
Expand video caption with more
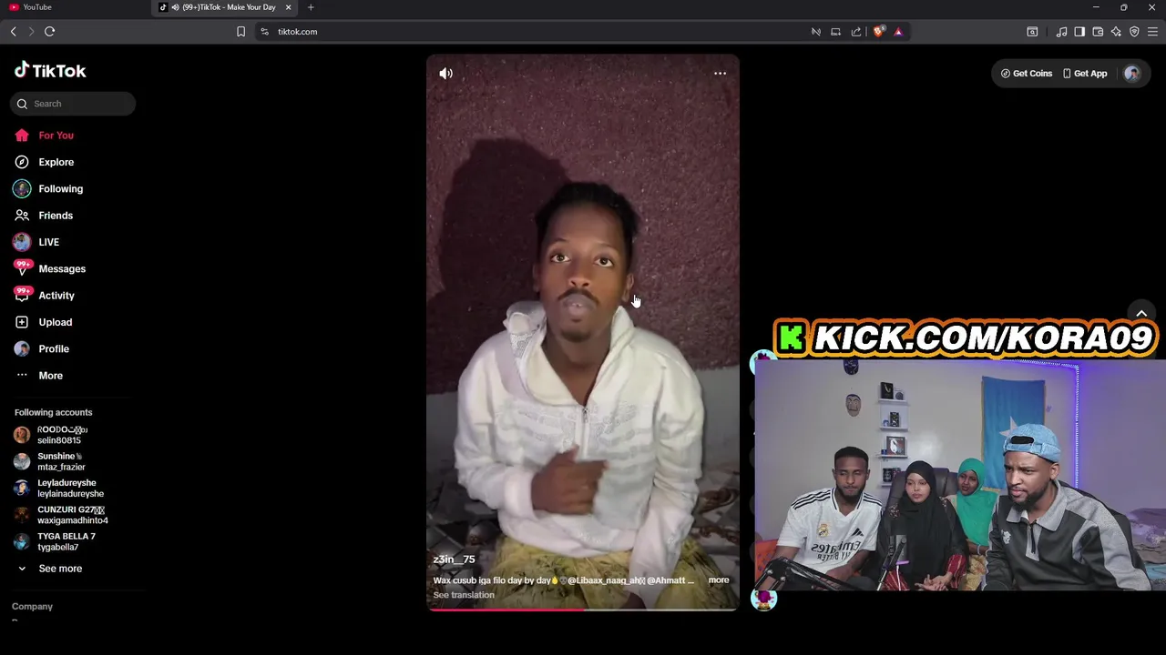[719, 580]
